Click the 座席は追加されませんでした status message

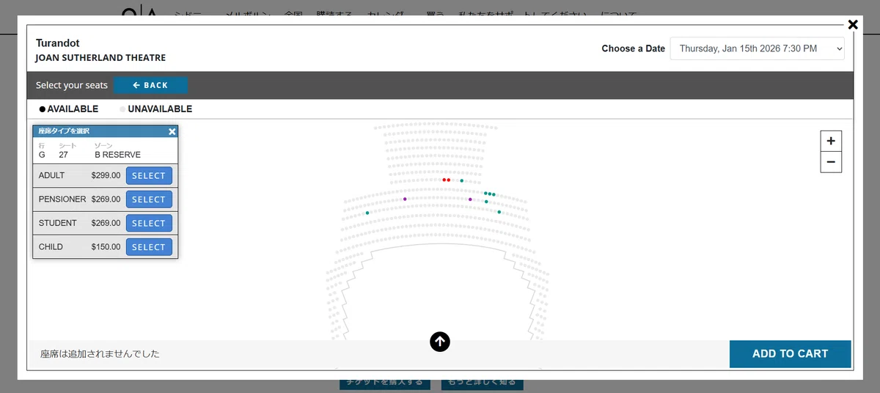coord(100,354)
